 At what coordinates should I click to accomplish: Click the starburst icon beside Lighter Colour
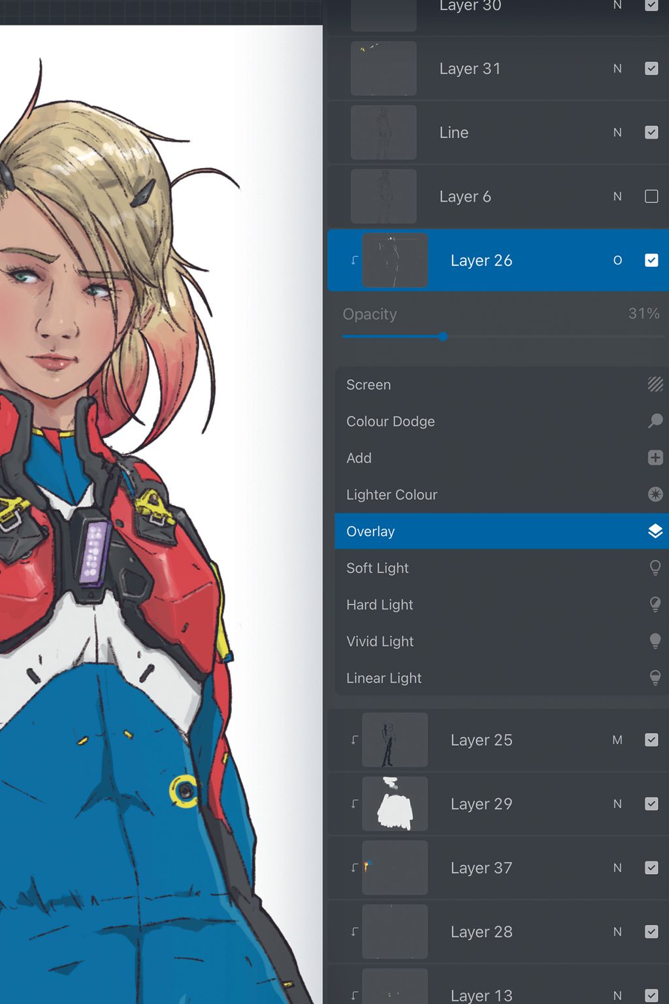click(x=655, y=494)
